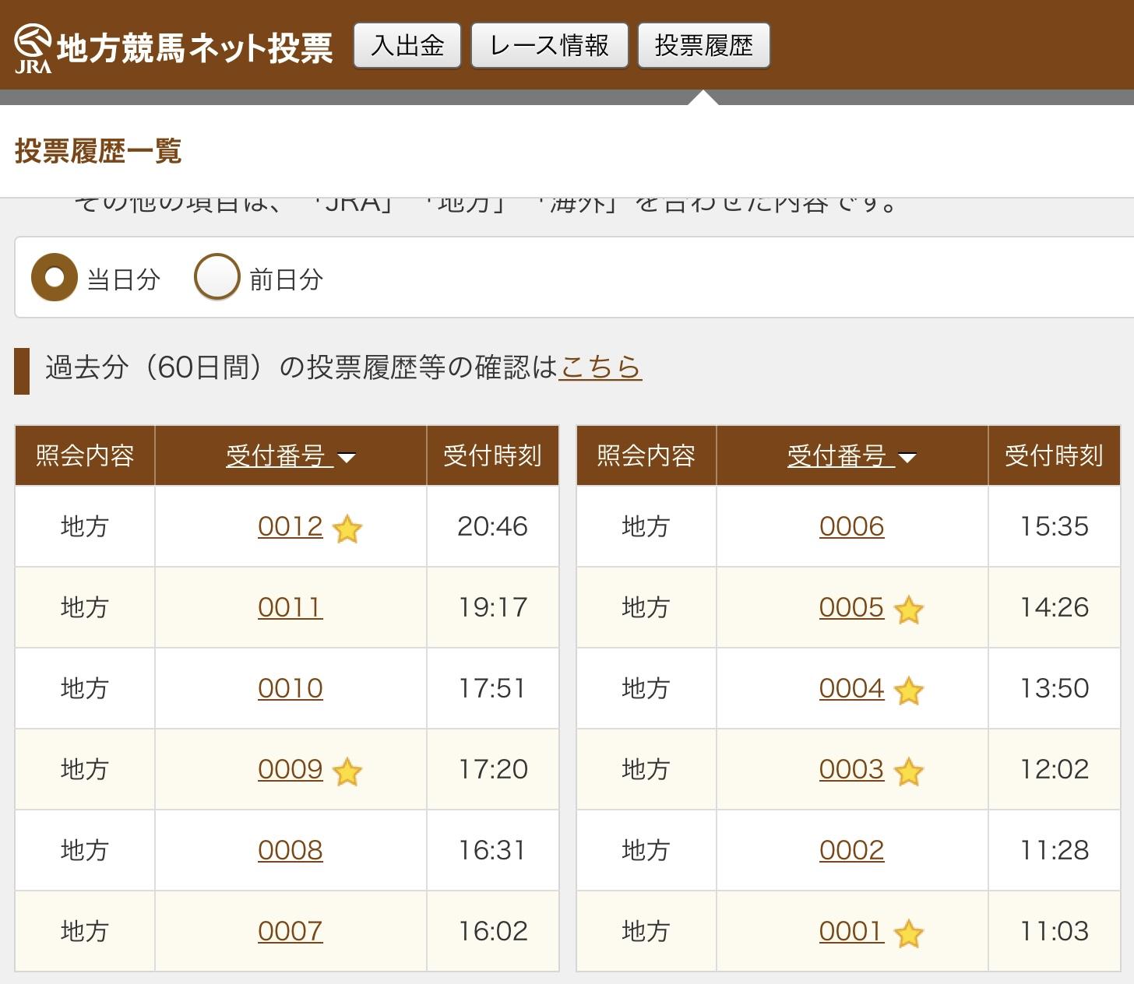
Task: View receipt number 0008
Action: coord(290,850)
